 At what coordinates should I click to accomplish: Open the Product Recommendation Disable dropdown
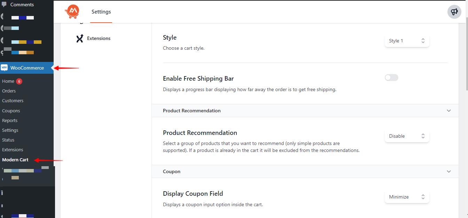click(x=407, y=136)
